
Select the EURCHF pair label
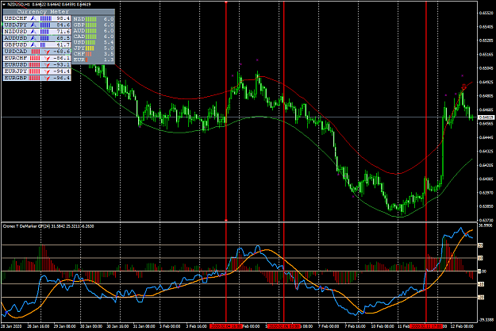[x=16, y=58]
